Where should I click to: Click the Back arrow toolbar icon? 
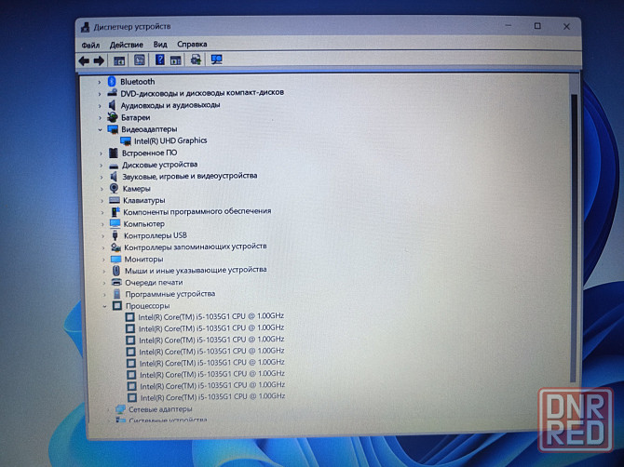coord(84,60)
